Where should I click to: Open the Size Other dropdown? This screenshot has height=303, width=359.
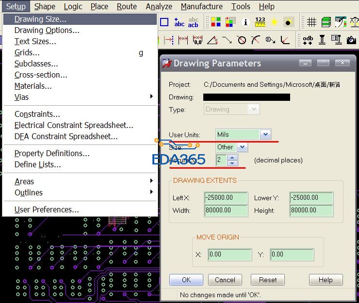pos(242,147)
